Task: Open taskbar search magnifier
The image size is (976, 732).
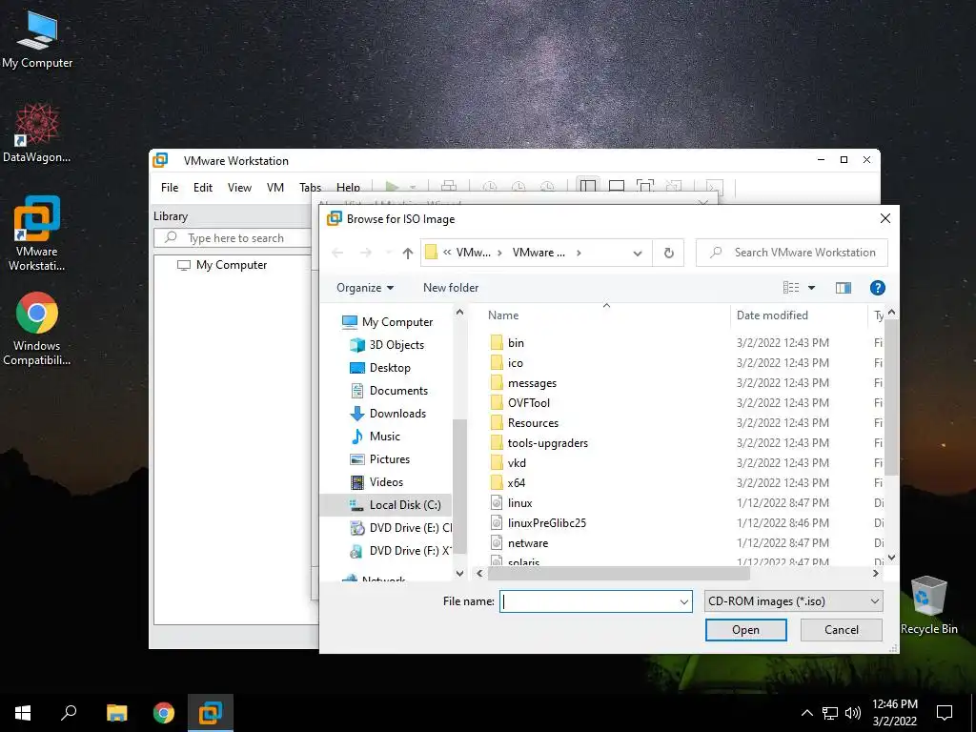Action: tap(69, 713)
